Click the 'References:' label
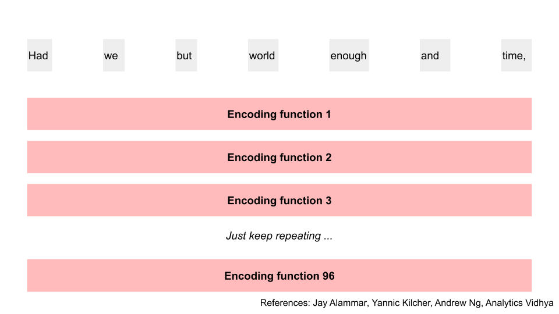 pyautogui.click(x=285, y=303)
